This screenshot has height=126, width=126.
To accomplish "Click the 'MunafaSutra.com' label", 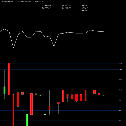I will pyautogui.click(x=24, y=2).
